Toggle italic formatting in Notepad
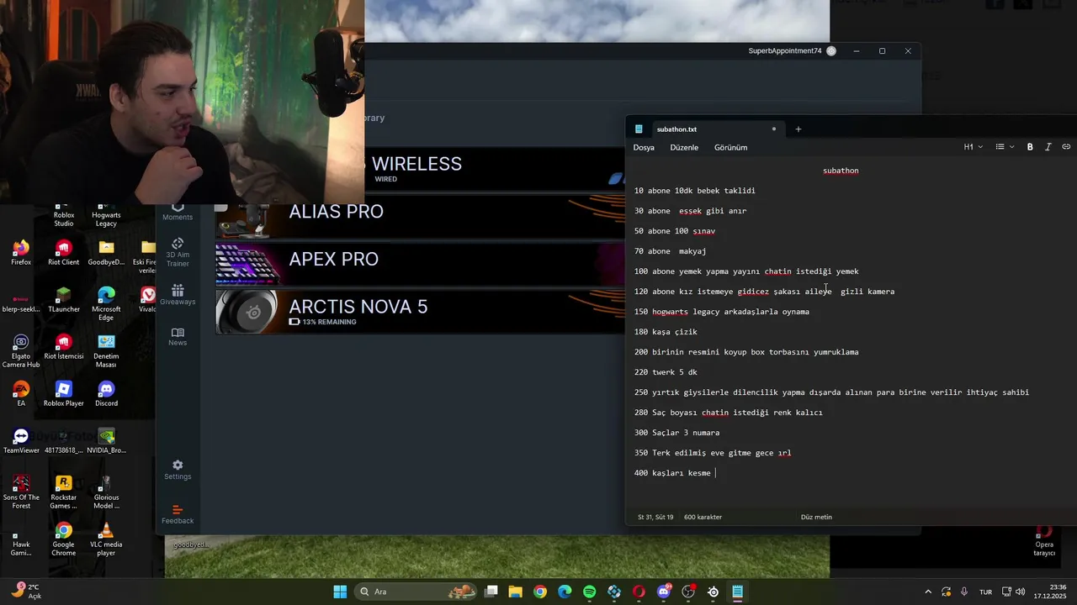Image resolution: width=1077 pixels, height=605 pixels. pos(1048,147)
